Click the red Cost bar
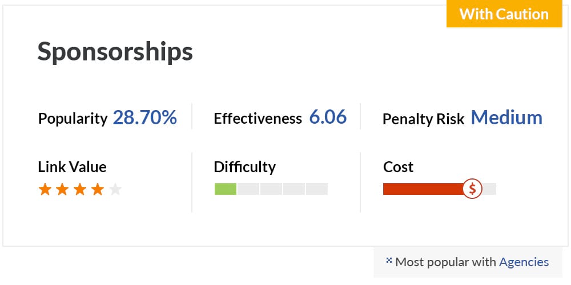Viewport: 571px width, 285px height. coord(423,189)
